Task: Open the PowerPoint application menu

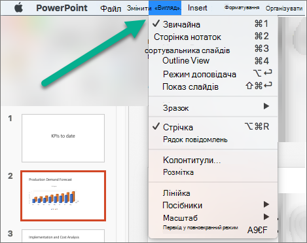Action: coord(62,8)
